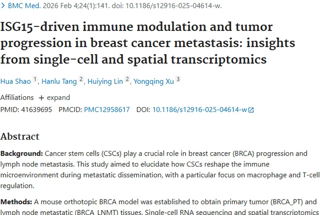This screenshot has height=215, width=323.
Task: Open the DOI 10.1186/s12916-025-04614-w link
Action: point(199,110)
